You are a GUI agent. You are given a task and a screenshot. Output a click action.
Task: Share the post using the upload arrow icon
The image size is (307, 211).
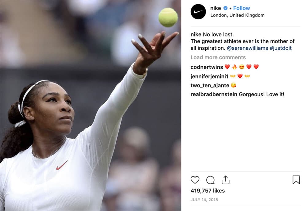coord(225,180)
